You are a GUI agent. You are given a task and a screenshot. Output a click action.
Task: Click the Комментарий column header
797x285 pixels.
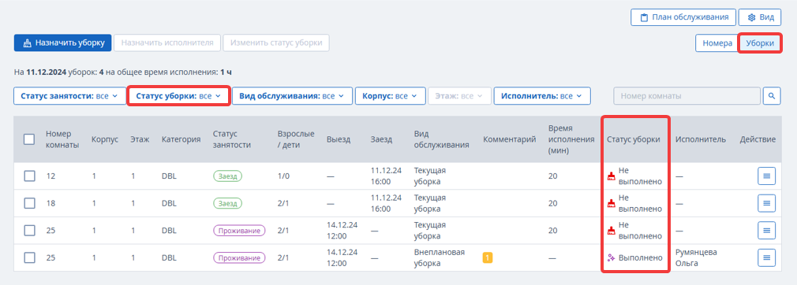509,139
